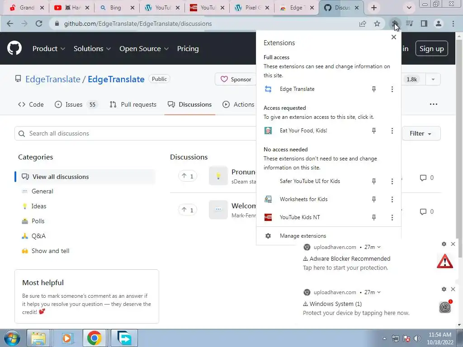Open the media control icon in toolbar
This screenshot has height=347, width=463.
point(409,23)
